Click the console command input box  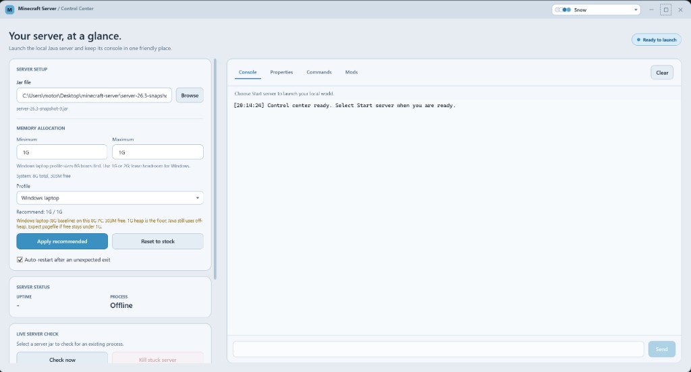[439, 349]
